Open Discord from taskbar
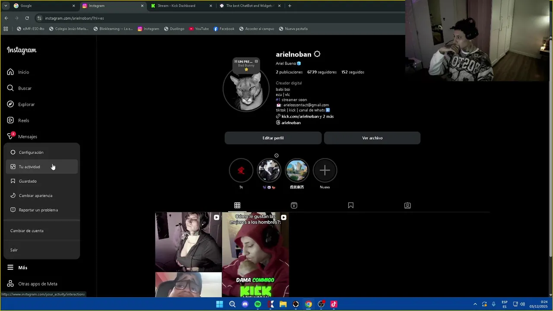Image resolution: width=553 pixels, height=311 pixels. pyautogui.click(x=245, y=304)
